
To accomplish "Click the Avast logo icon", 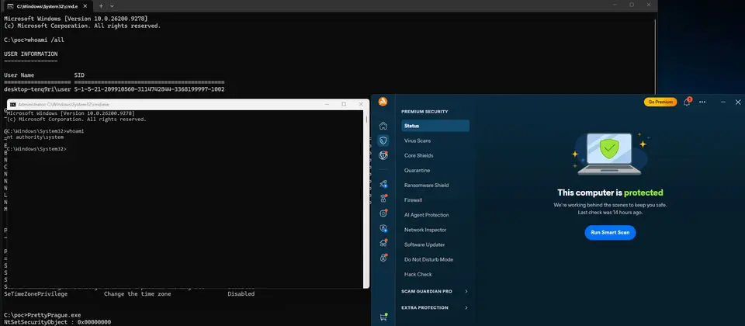I will pyautogui.click(x=383, y=102).
